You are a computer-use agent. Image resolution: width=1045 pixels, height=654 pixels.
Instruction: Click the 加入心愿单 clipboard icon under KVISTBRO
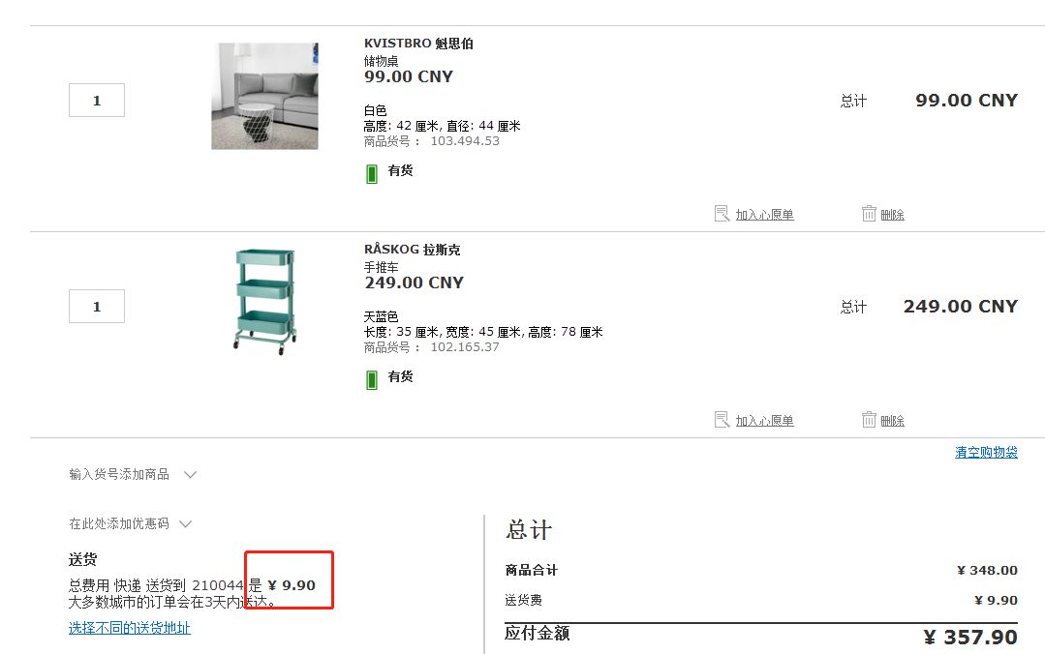722,213
